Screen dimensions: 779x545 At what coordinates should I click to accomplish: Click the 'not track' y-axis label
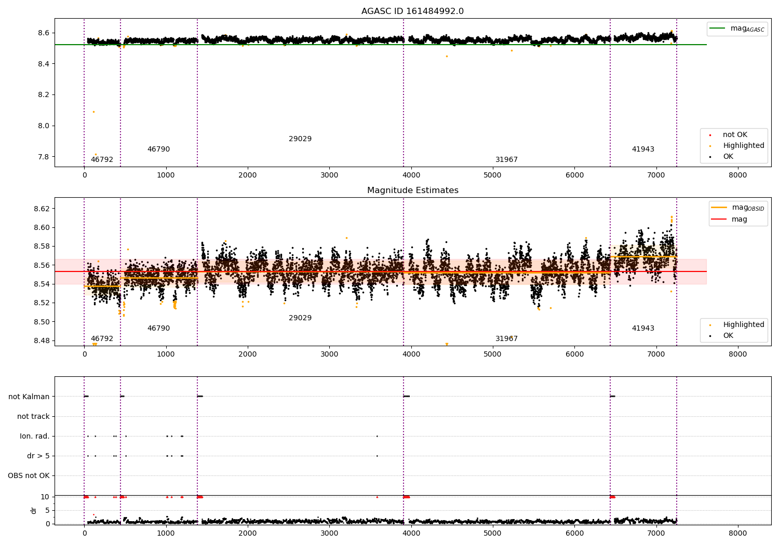33,417
